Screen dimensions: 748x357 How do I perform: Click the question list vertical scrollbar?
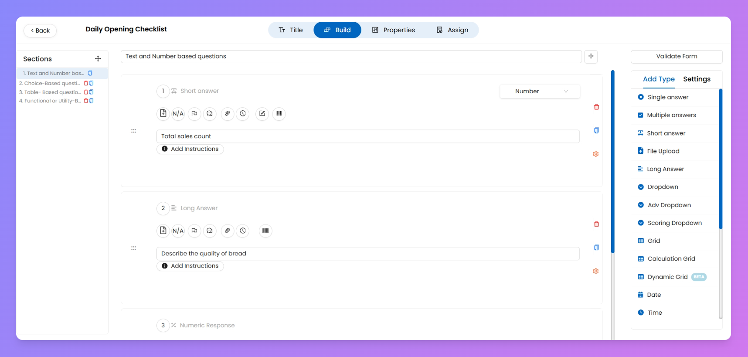[x=613, y=161]
